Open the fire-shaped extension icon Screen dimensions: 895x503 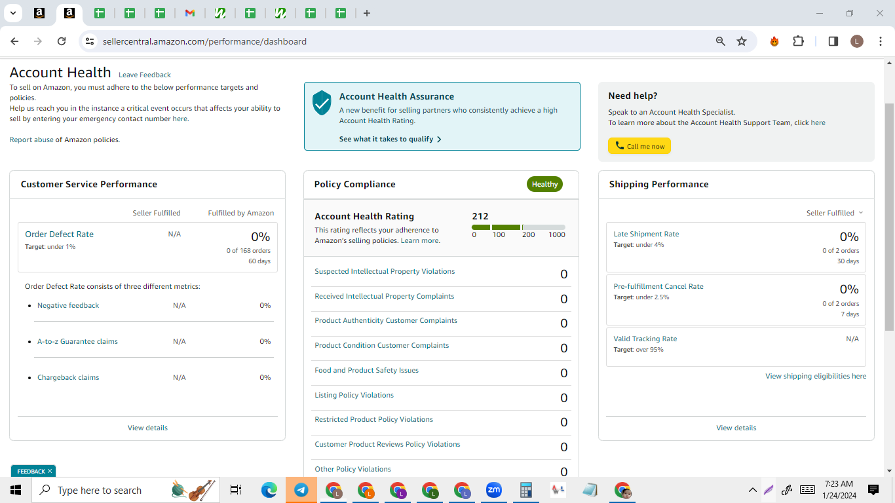[x=774, y=41]
